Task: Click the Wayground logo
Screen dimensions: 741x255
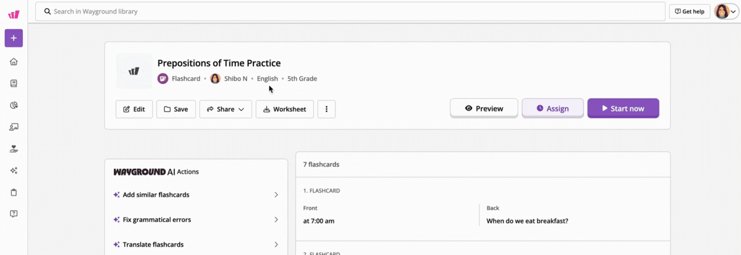Action: coord(14,14)
